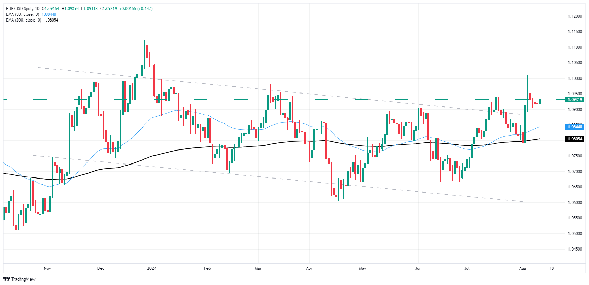Click the blue 1.08440 EMA price label
The width and height of the screenshot is (589, 285).
575,127
